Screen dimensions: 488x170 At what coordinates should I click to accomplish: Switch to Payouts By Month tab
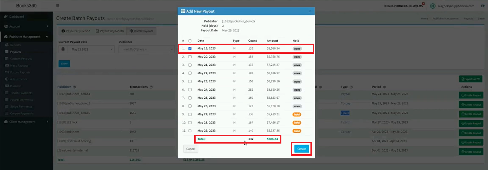pyautogui.click(x=110, y=31)
